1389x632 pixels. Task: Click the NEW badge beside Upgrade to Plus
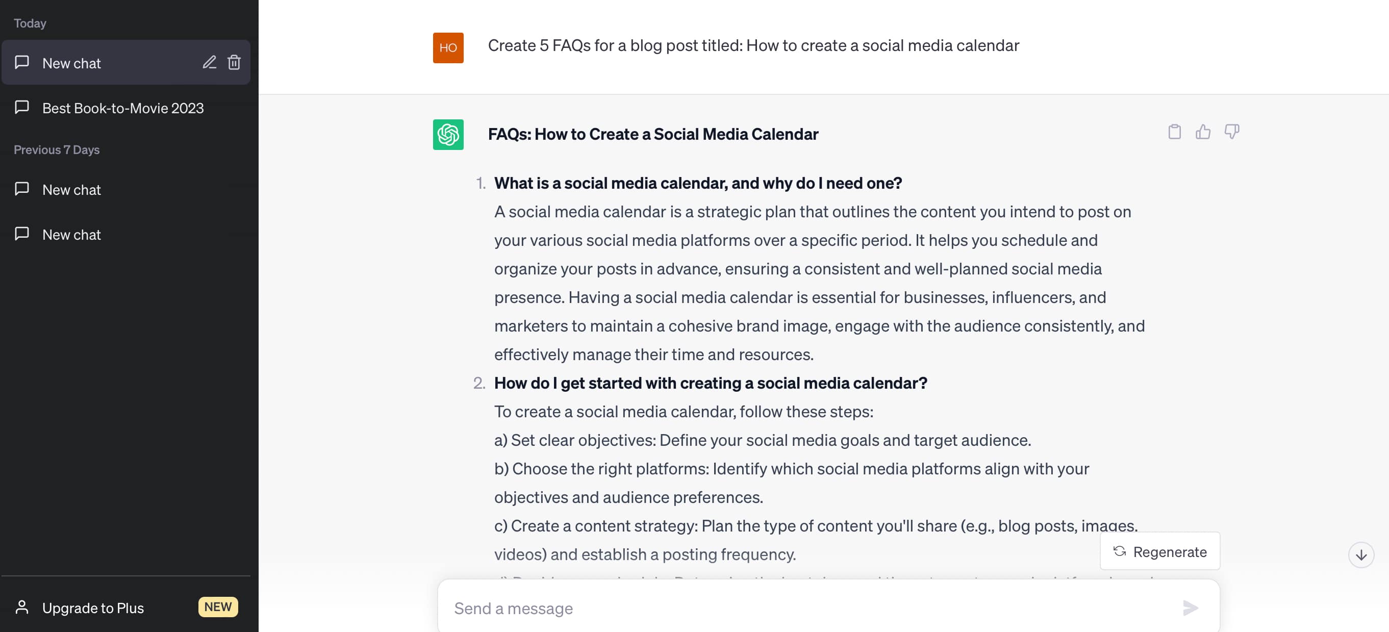point(218,607)
